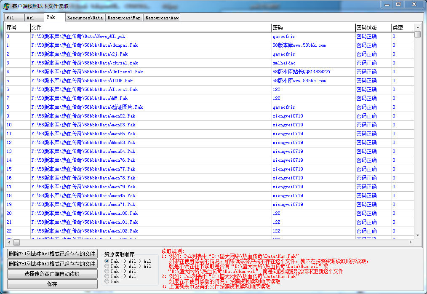This screenshot has width=427, height=294.
Task: Click the 密码 column header
Action: [313, 27]
